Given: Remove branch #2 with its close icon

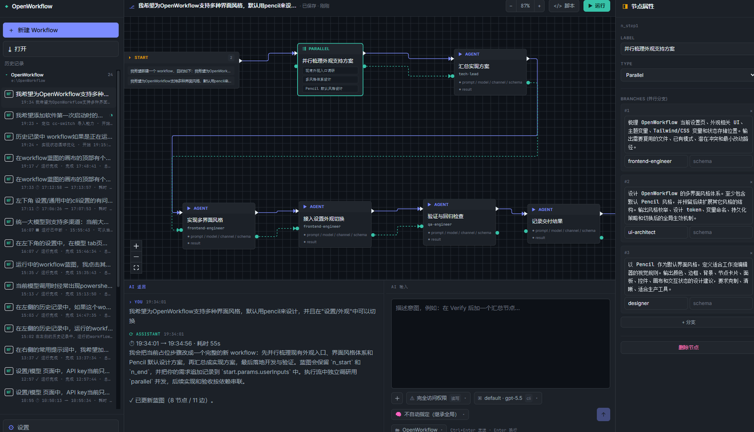Looking at the screenshot, I should pyautogui.click(x=751, y=182).
